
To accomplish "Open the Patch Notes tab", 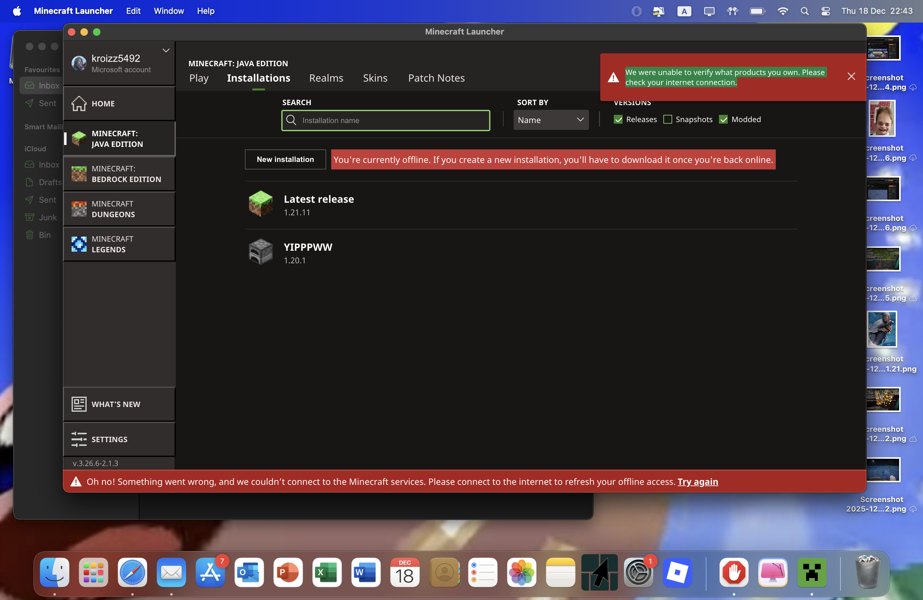I will click(436, 78).
